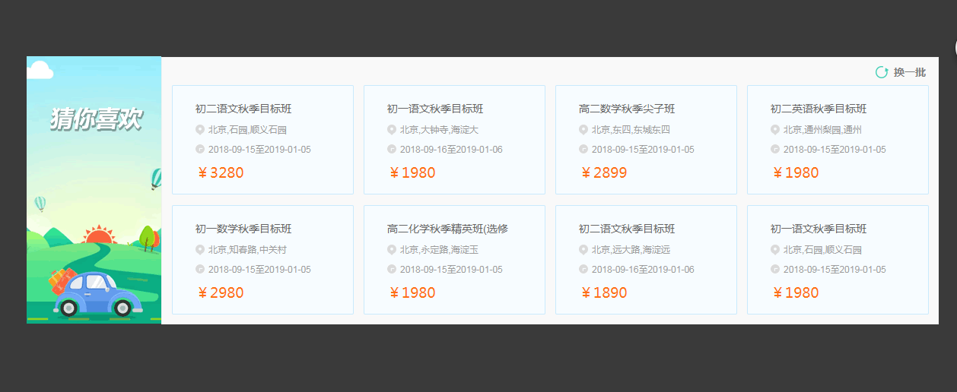Screen dimensions: 957x392
Task: Click the ￥2980 price on 初一数学 card
Action: [x=221, y=293]
